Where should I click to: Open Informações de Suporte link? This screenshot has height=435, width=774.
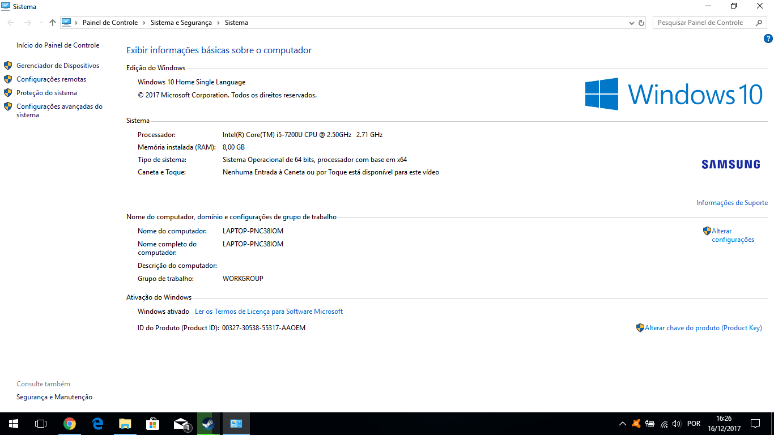[x=732, y=203]
